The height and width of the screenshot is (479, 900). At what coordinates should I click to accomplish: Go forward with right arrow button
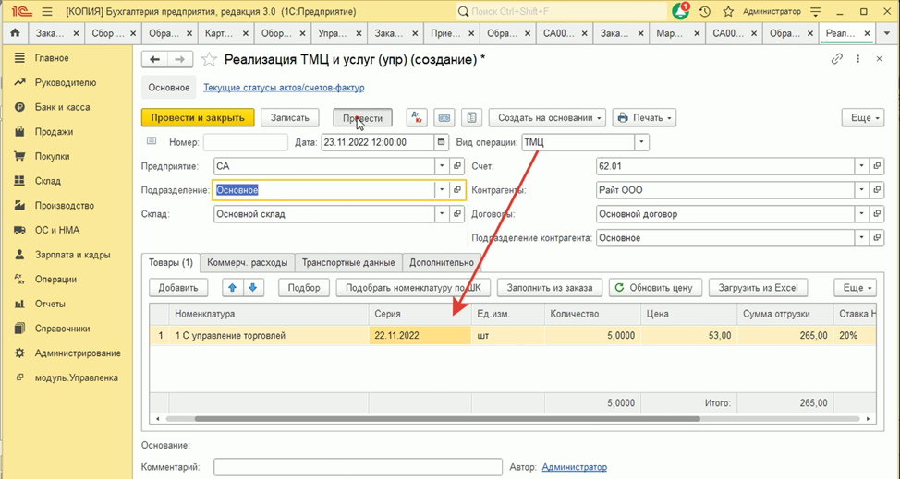[180, 60]
